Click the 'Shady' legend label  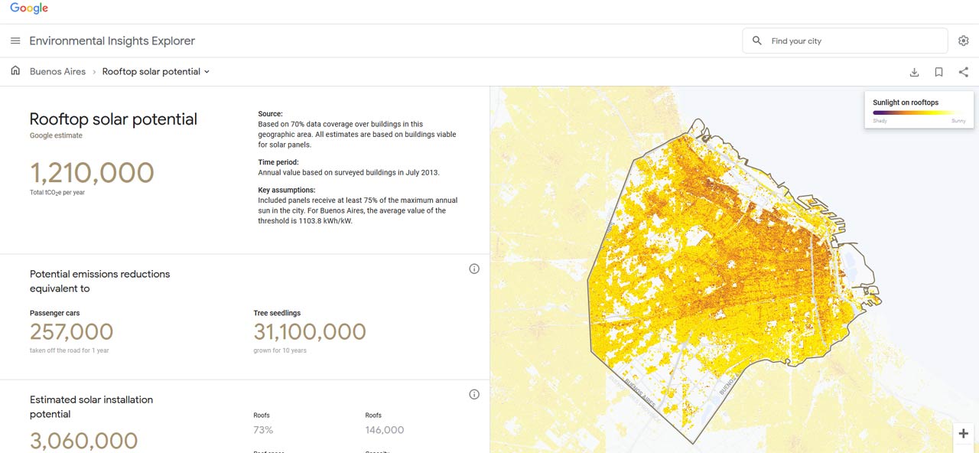click(x=880, y=121)
